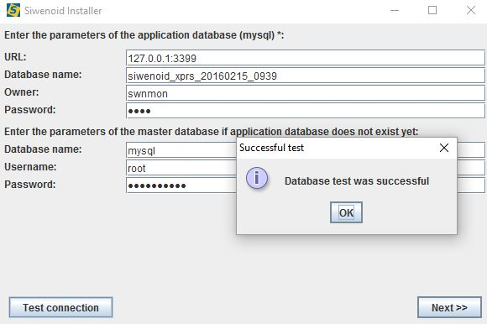Focus the master database Password field
Image resolution: width=487 pixels, height=324 pixels.
pyautogui.click(x=181, y=186)
